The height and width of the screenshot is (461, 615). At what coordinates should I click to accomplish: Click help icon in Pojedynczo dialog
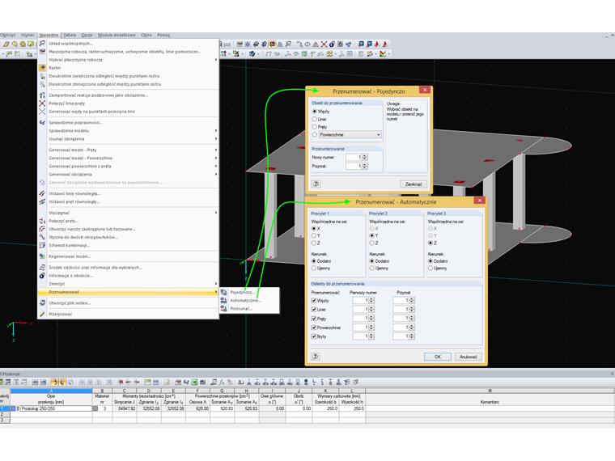(316, 184)
